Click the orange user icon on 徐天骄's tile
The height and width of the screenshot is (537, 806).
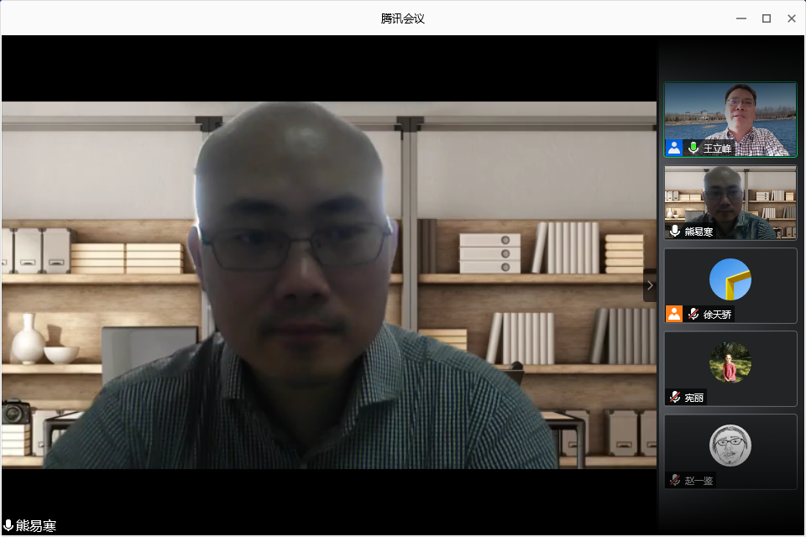pyautogui.click(x=673, y=314)
